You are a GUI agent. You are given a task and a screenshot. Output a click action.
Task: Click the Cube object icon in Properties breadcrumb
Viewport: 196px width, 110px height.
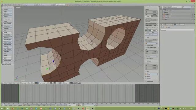167,27
